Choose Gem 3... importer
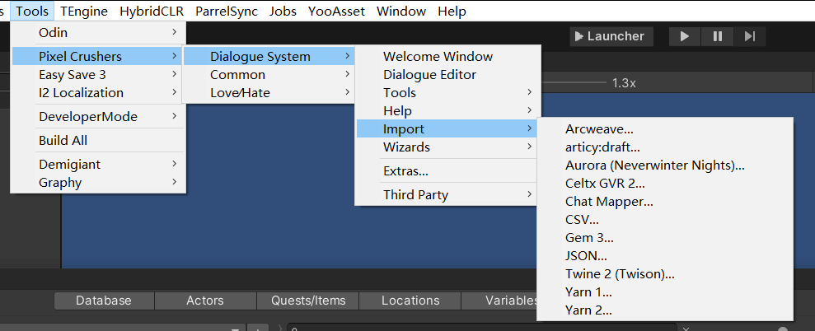815x331 pixels. 665,238
